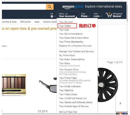130x115 pixels.
Task: Open Your Prime Membership from menu
Action: coord(71,42)
